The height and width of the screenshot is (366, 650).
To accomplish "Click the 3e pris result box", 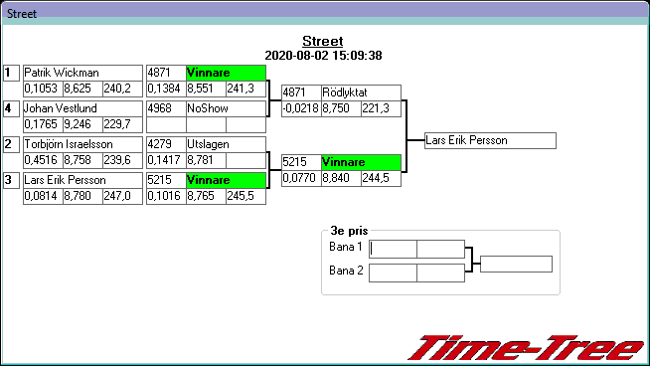I will pyautogui.click(x=516, y=264).
